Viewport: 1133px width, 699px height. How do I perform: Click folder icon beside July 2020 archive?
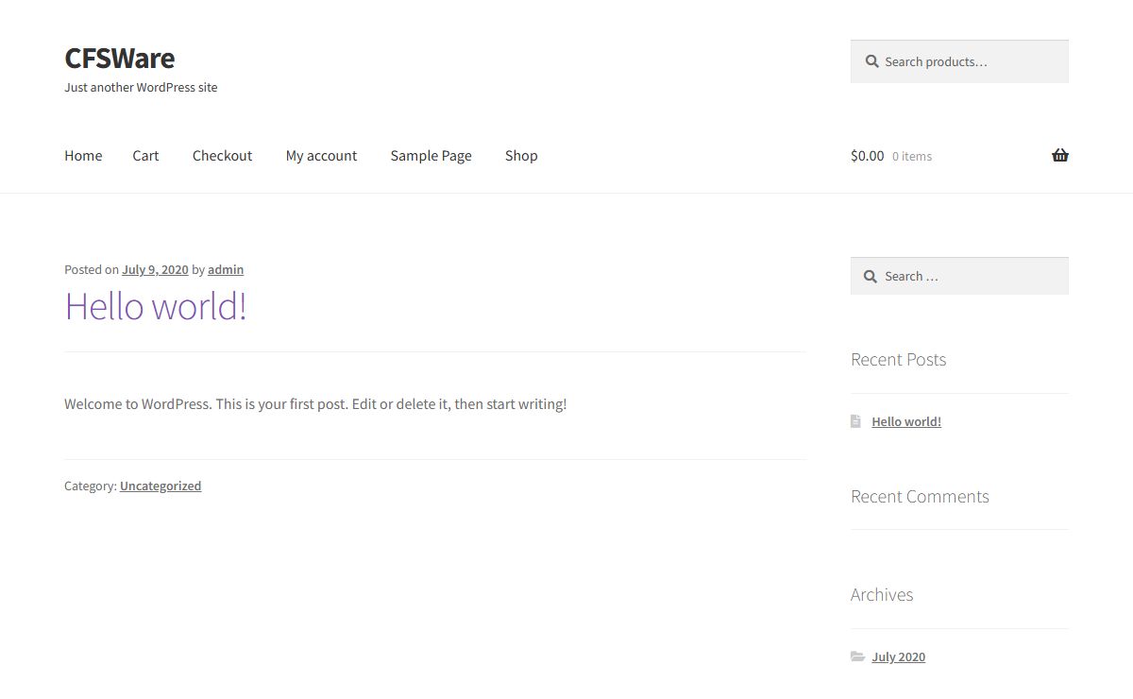click(857, 656)
